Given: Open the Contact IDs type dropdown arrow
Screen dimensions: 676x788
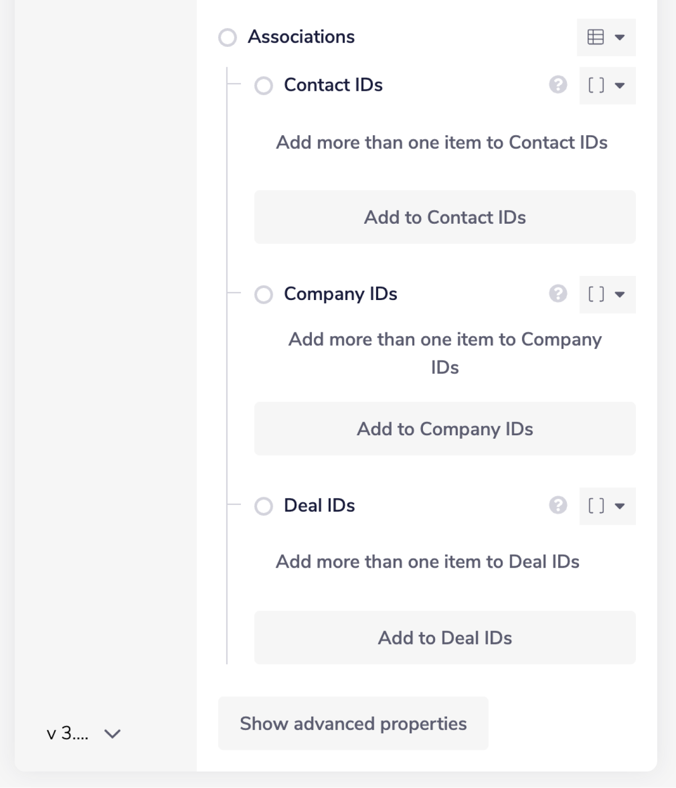Looking at the screenshot, I should pyautogui.click(x=620, y=86).
